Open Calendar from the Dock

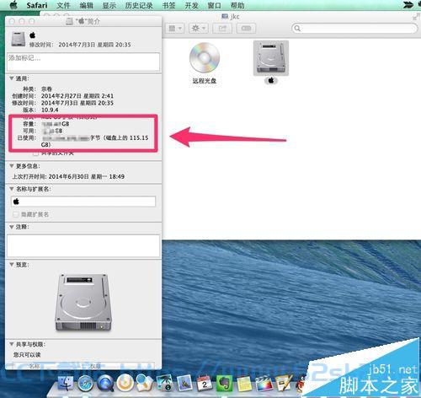pos(205,384)
